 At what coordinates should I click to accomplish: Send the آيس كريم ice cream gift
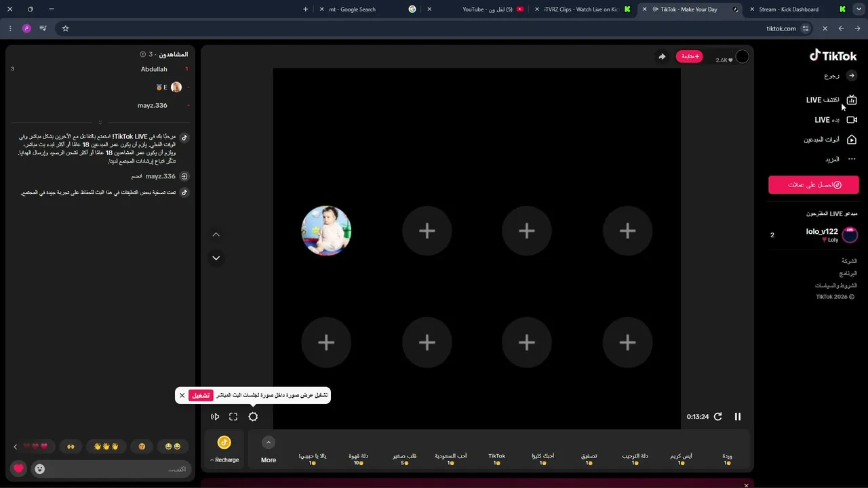[x=681, y=459]
